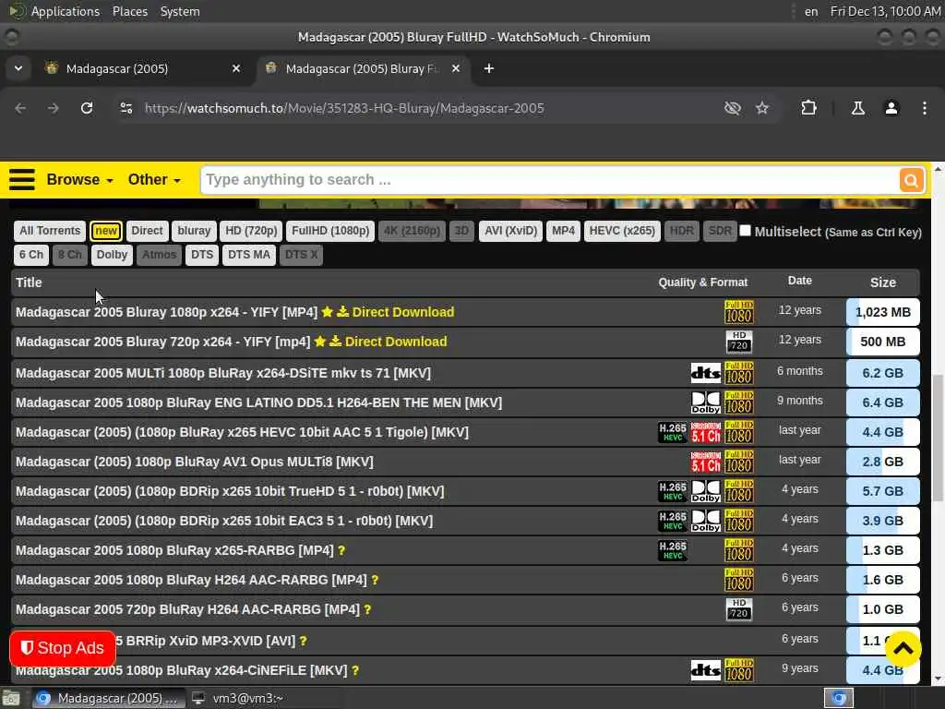Focus the 'Type anything to search' field

point(549,180)
